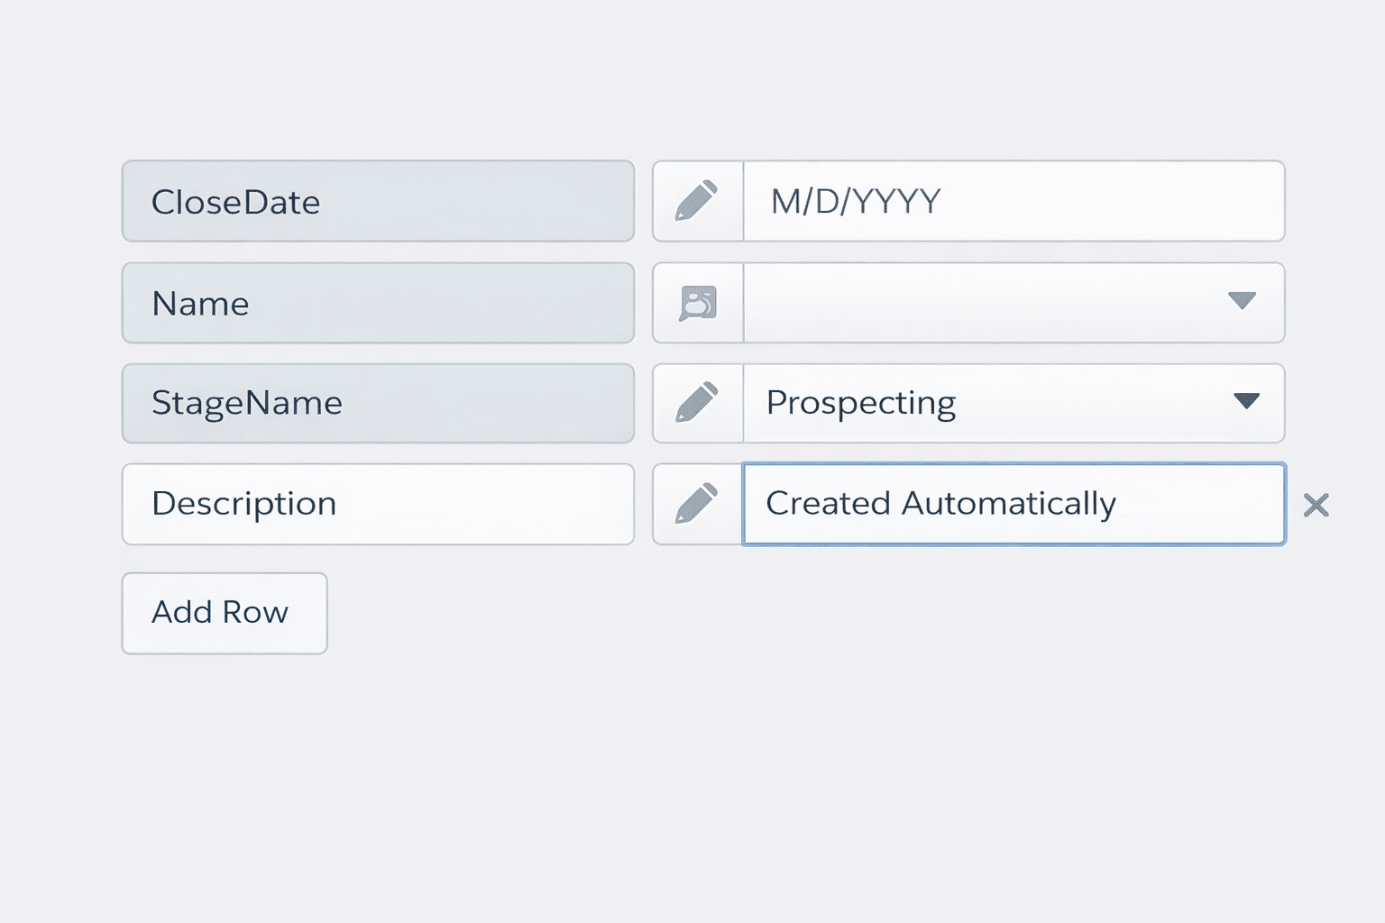This screenshot has height=923, width=1385.
Task: Click the Add Row button
Action: pyautogui.click(x=225, y=613)
